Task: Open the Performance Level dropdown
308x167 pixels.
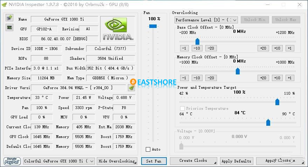Action: click(206, 20)
